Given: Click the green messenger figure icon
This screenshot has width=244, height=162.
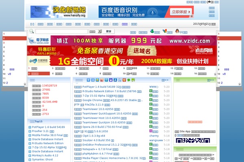Looking at the screenshot, I should pyautogui.click(x=152, y=31).
